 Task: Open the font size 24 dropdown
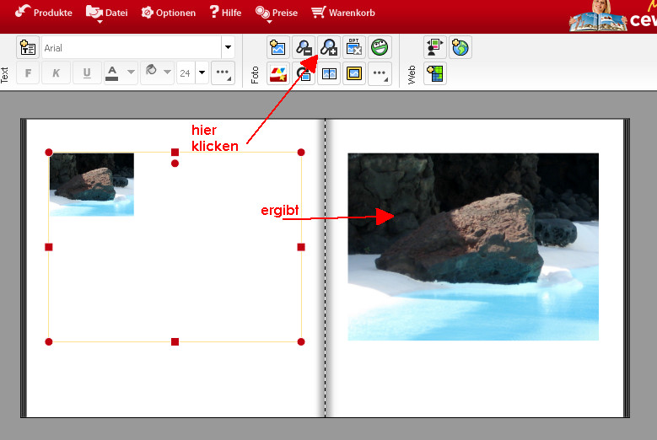tap(202, 73)
